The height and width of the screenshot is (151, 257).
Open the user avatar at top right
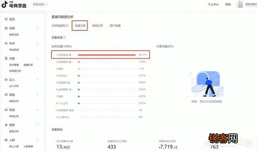pyautogui.click(x=240, y=4)
